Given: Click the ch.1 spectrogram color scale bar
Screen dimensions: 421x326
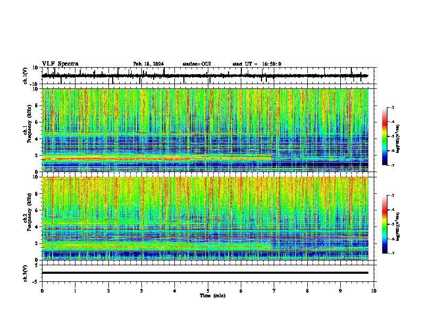Looking at the screenshot, I should click(385, 136).
